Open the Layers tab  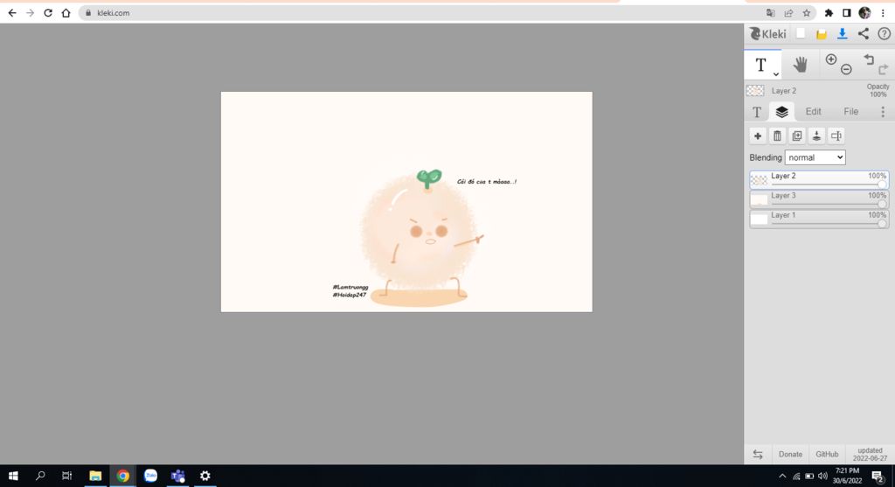(x=782, y=111)
